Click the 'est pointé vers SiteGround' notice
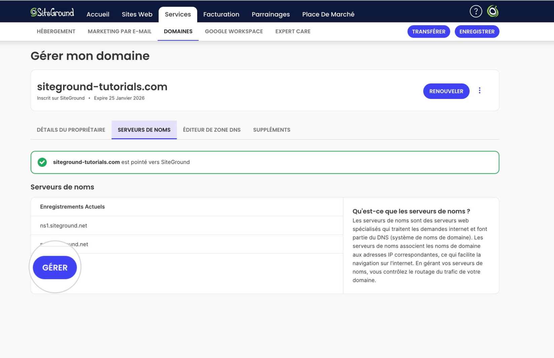 [x=155, y=162]
